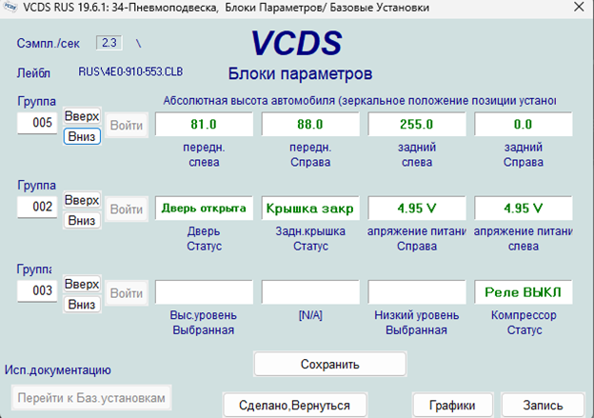
Task: Select the Реле ВЫКЛ compressor status field
Action: tap(523, 292)
